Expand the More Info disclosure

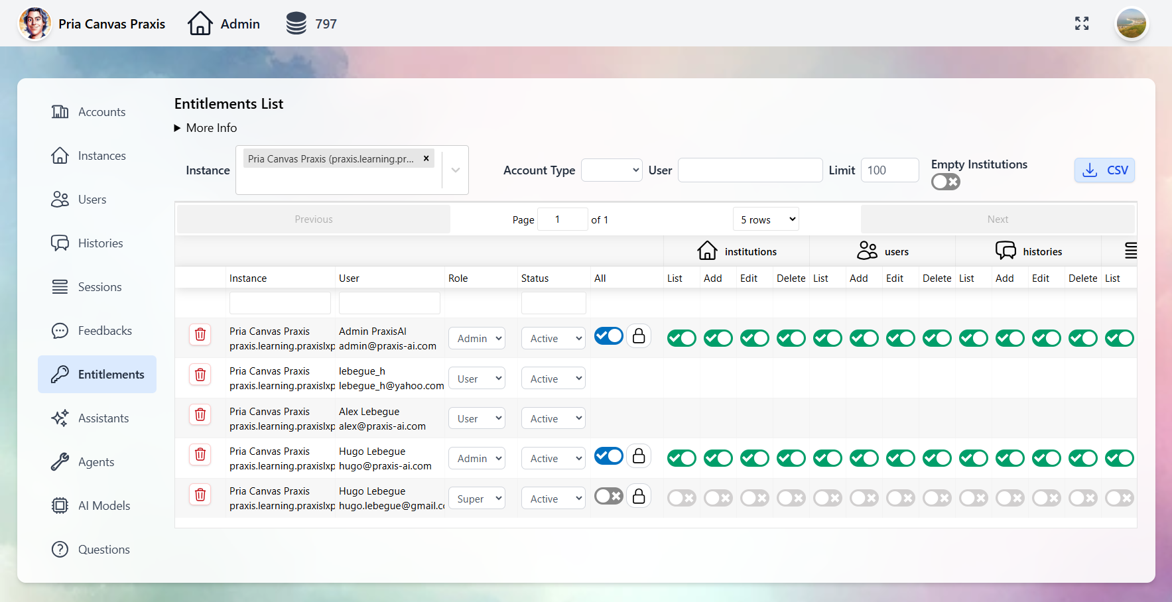[x=206, y=128]
